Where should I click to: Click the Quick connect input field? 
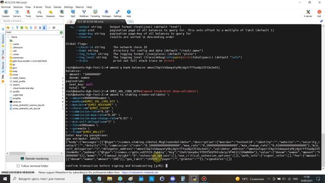[32, 21]
